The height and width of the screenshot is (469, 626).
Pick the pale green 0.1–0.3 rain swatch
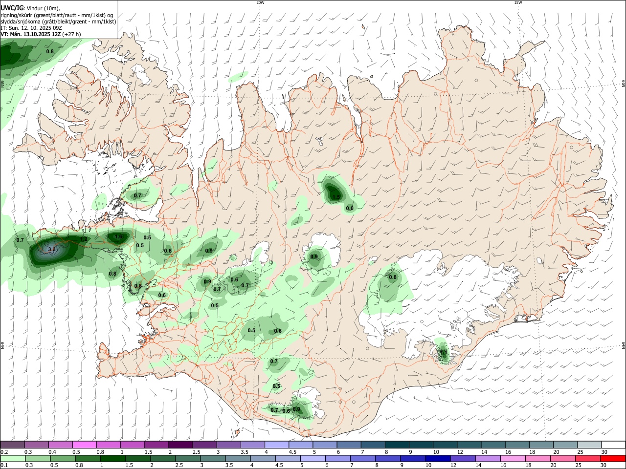[x=13, y=458]
